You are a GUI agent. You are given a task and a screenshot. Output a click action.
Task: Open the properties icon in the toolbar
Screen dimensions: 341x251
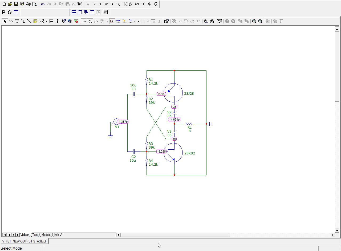[166, 21]
